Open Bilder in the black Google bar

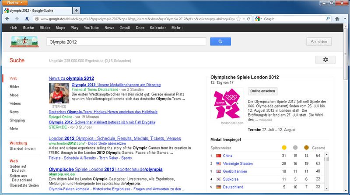(x=45, y=28)
